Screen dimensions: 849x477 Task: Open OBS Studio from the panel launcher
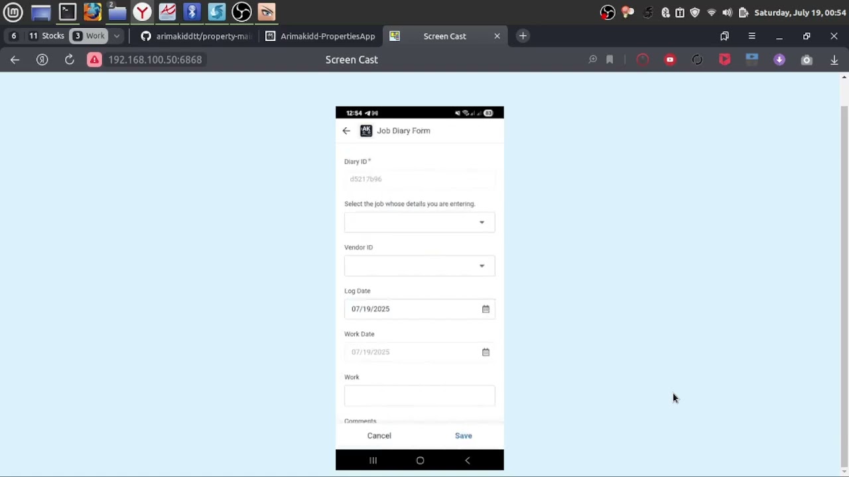[241, 12]
